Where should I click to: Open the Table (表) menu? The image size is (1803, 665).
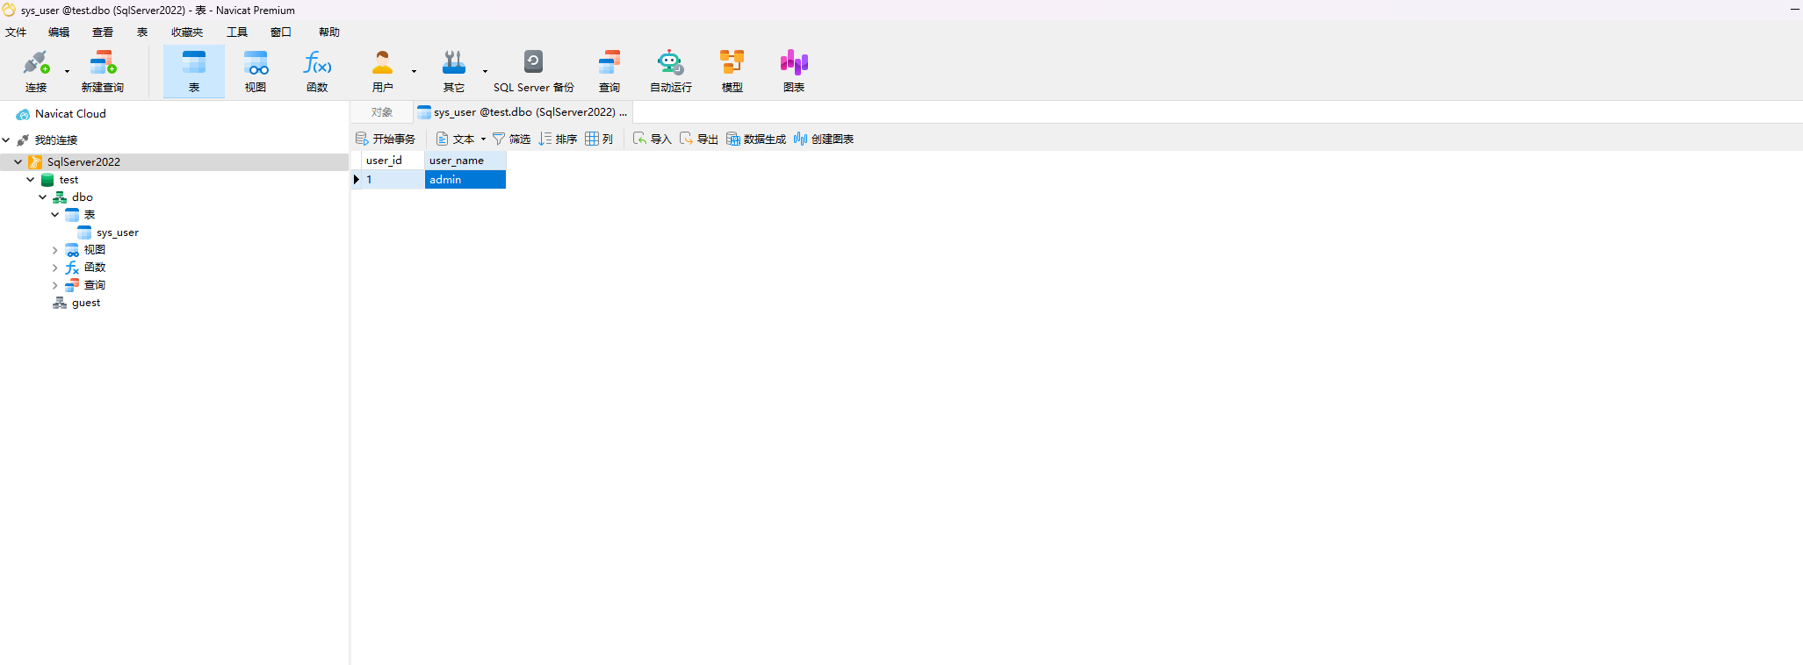pyautogui.click(x=142, y=32)
